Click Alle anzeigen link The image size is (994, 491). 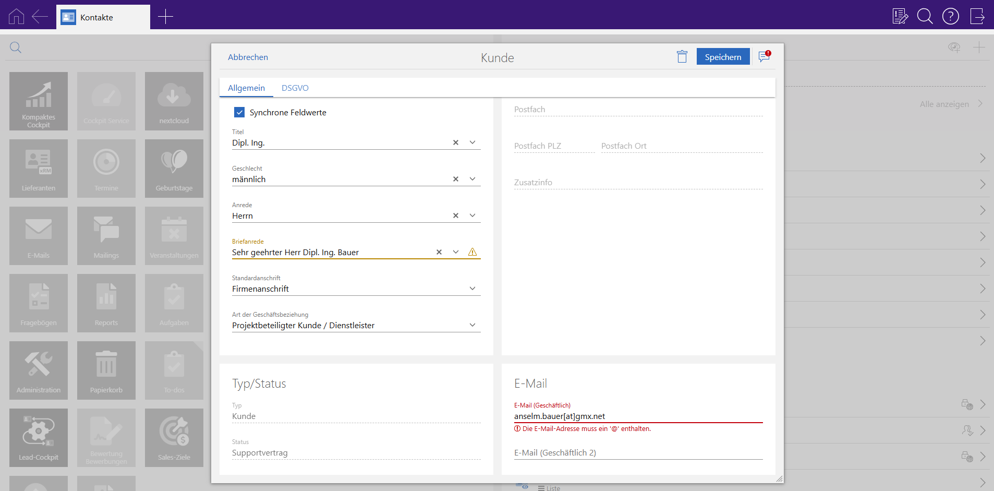(x=944, y=104)
